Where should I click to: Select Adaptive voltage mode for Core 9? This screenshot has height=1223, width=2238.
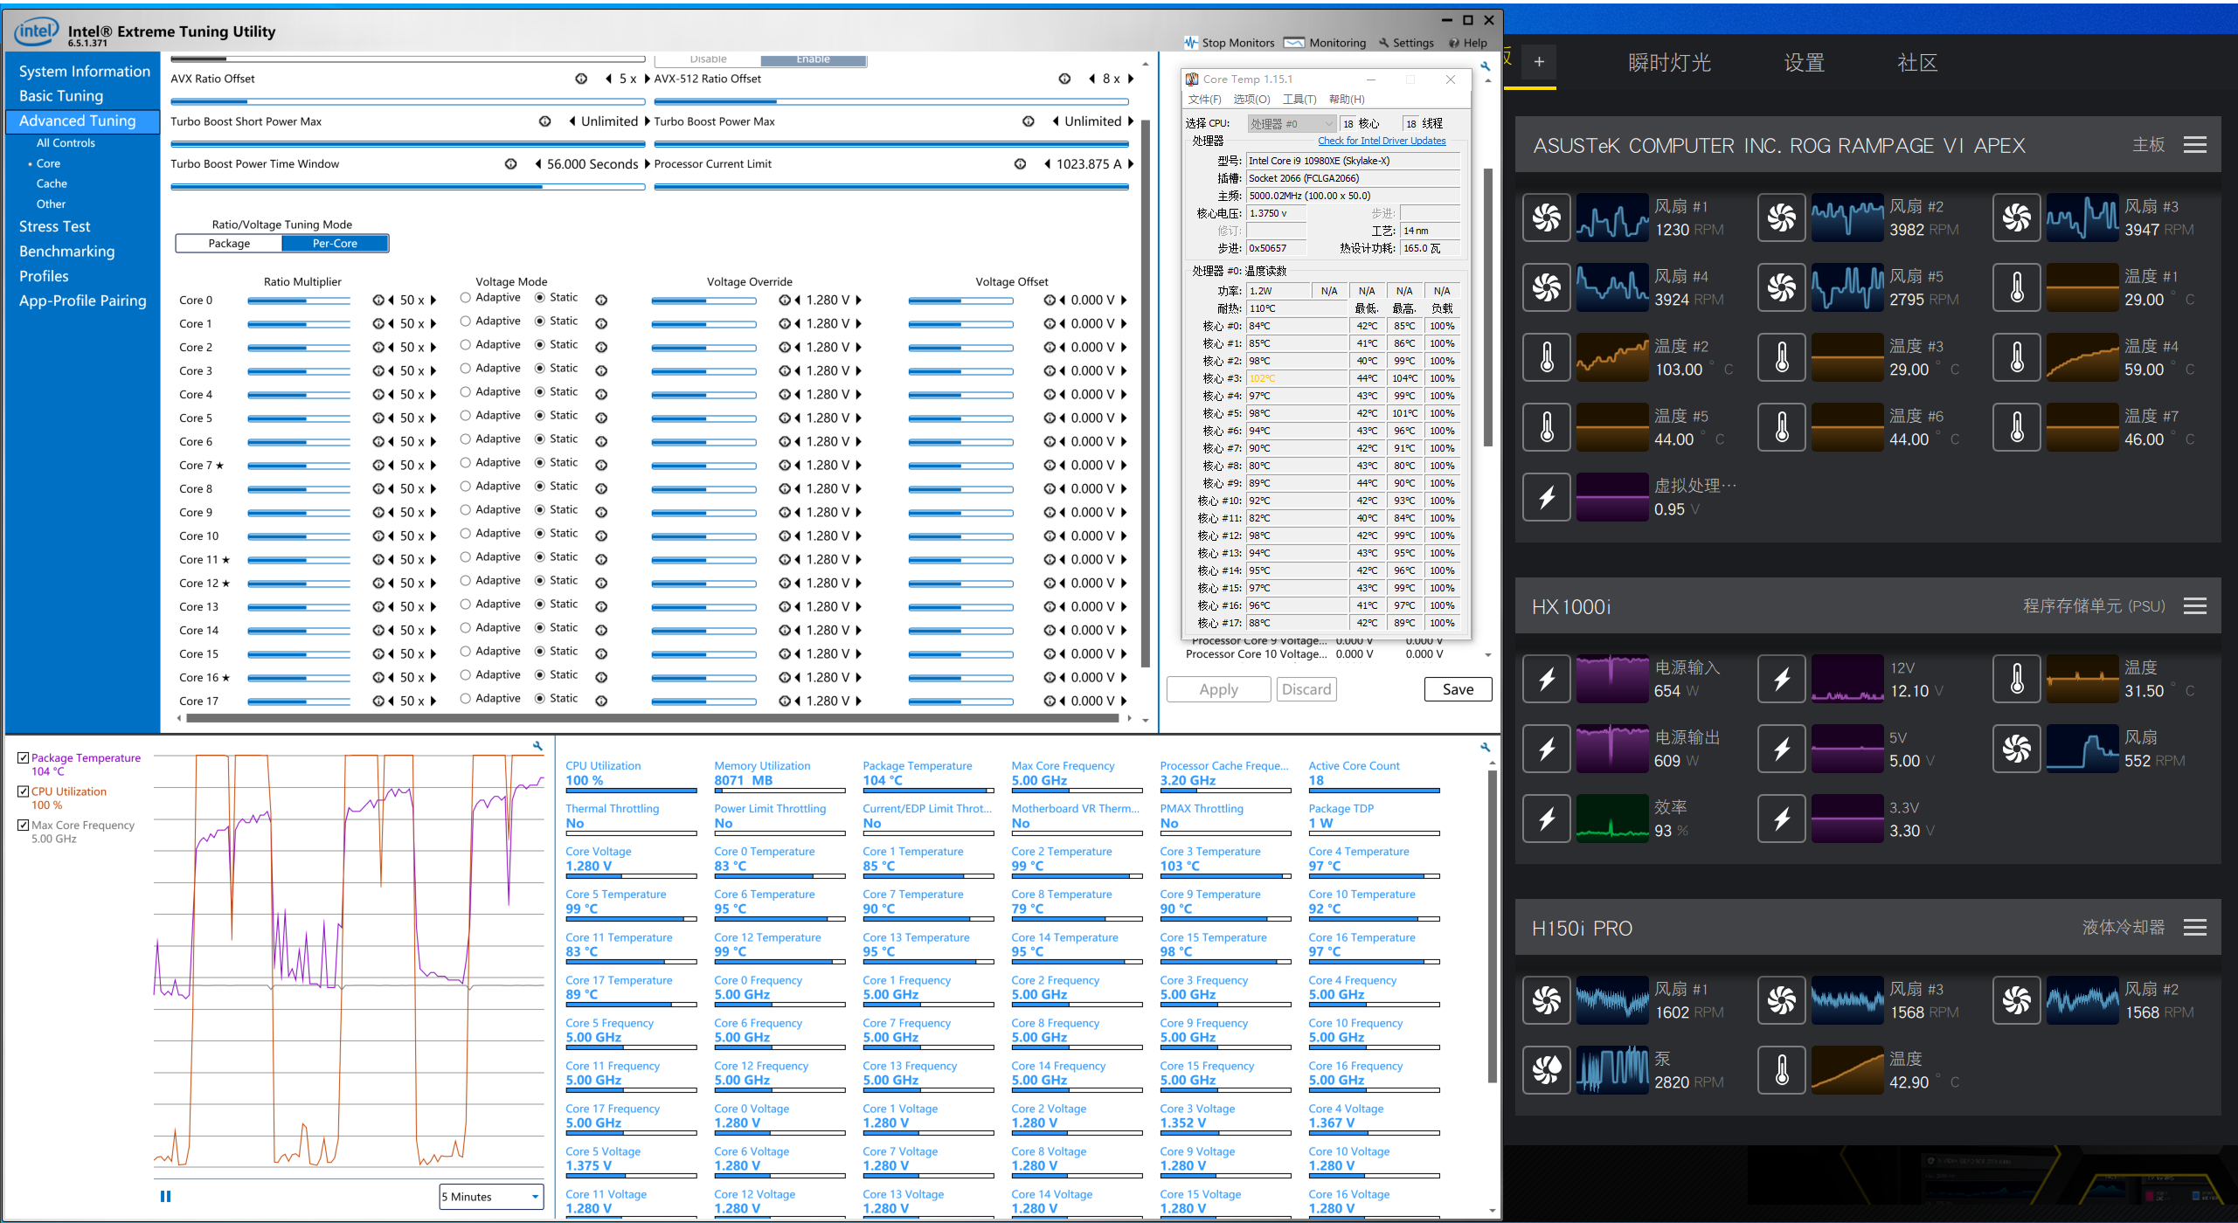[x=466, y=510]
